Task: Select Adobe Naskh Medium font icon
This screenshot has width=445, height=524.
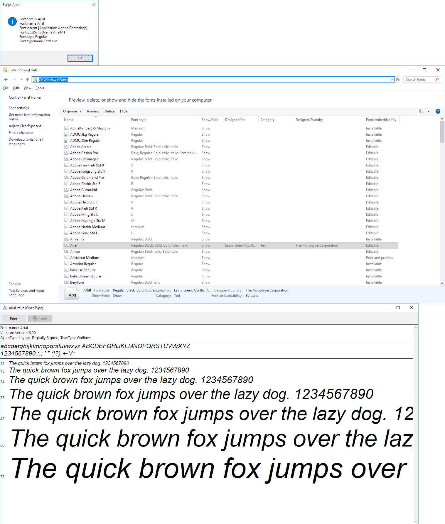Action: pos(67,227)
